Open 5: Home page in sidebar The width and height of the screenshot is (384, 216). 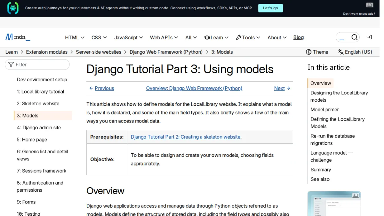pos(32,140)
